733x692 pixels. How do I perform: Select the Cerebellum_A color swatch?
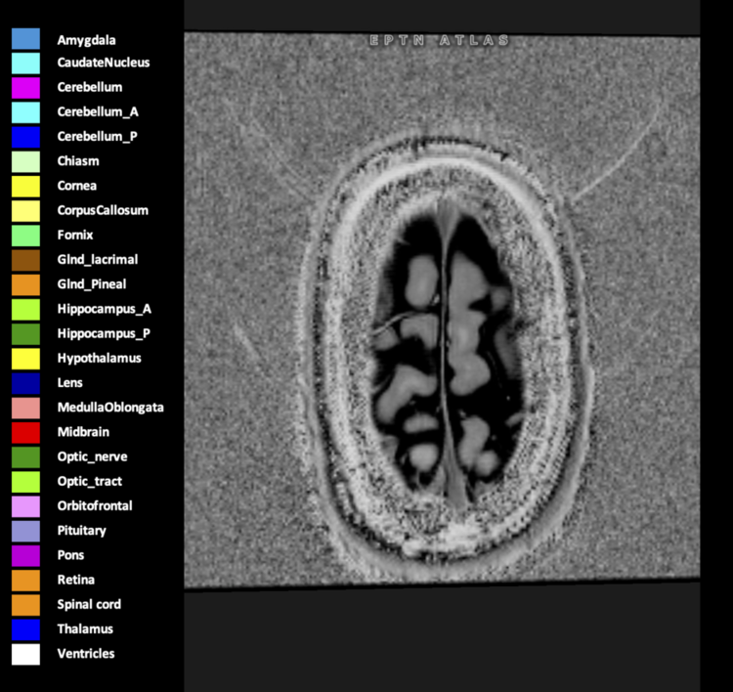point(25,112)
